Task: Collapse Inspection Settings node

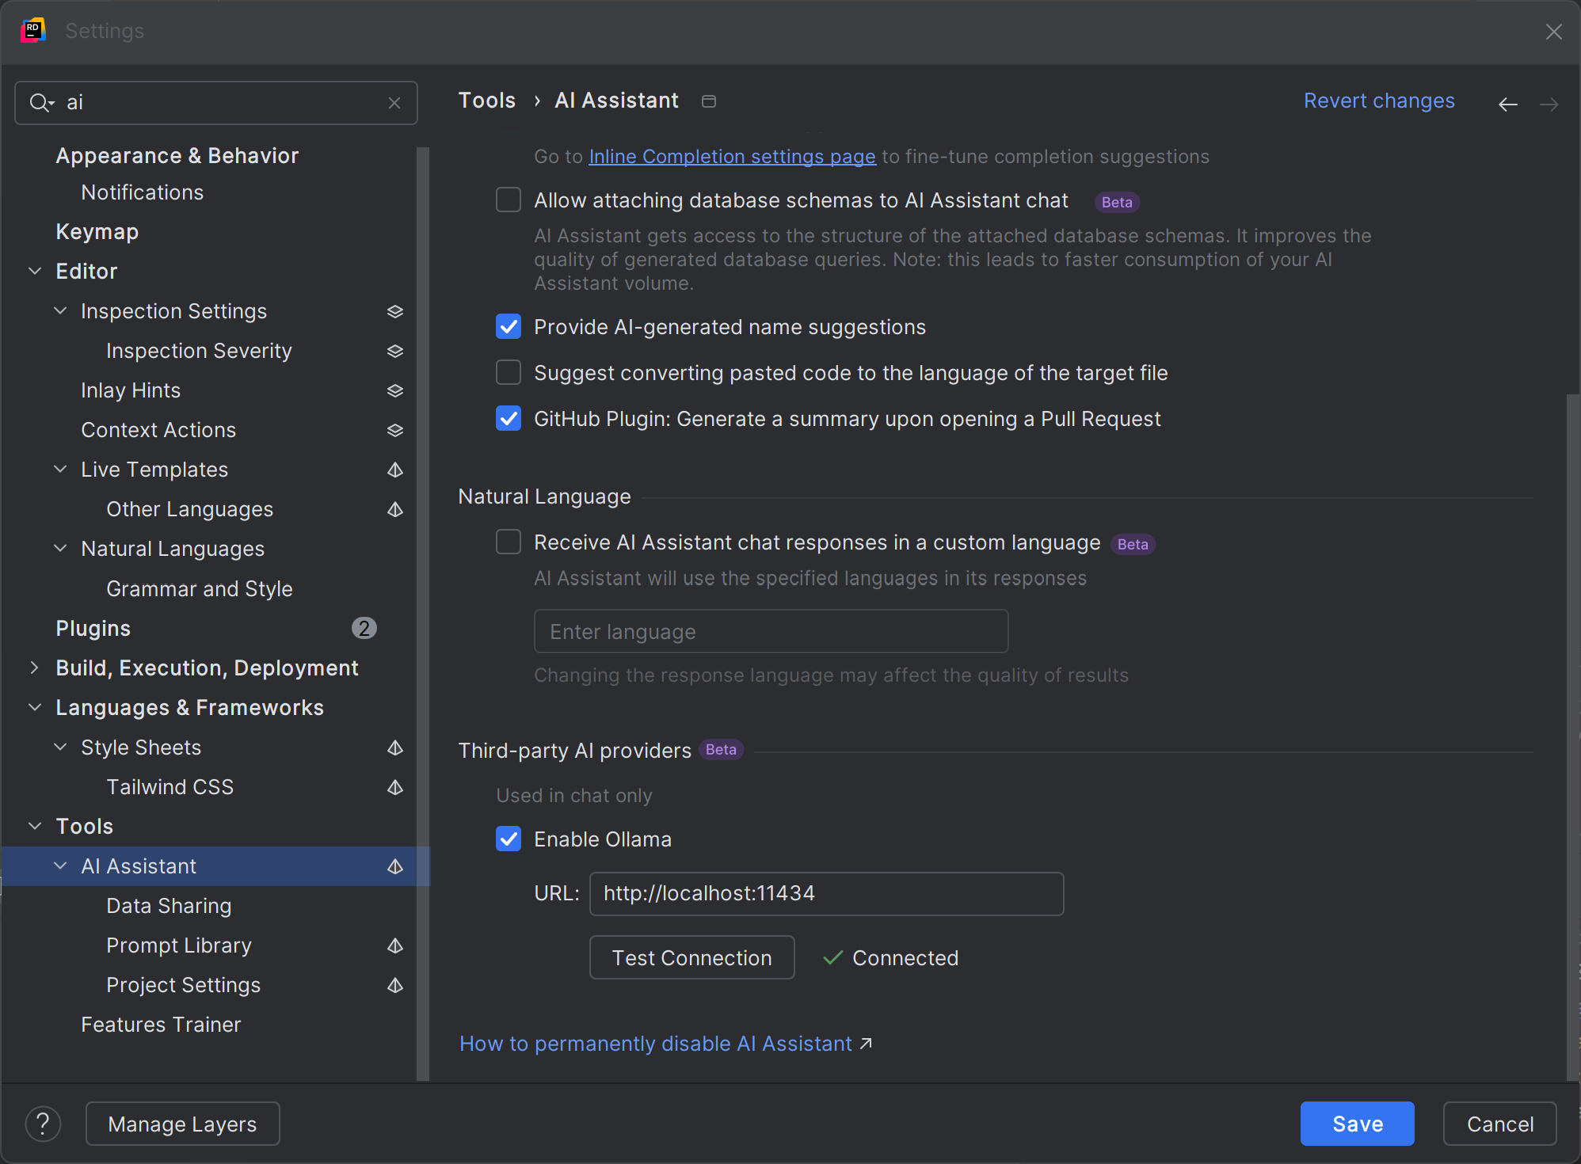Action: [x=60, y=310]
